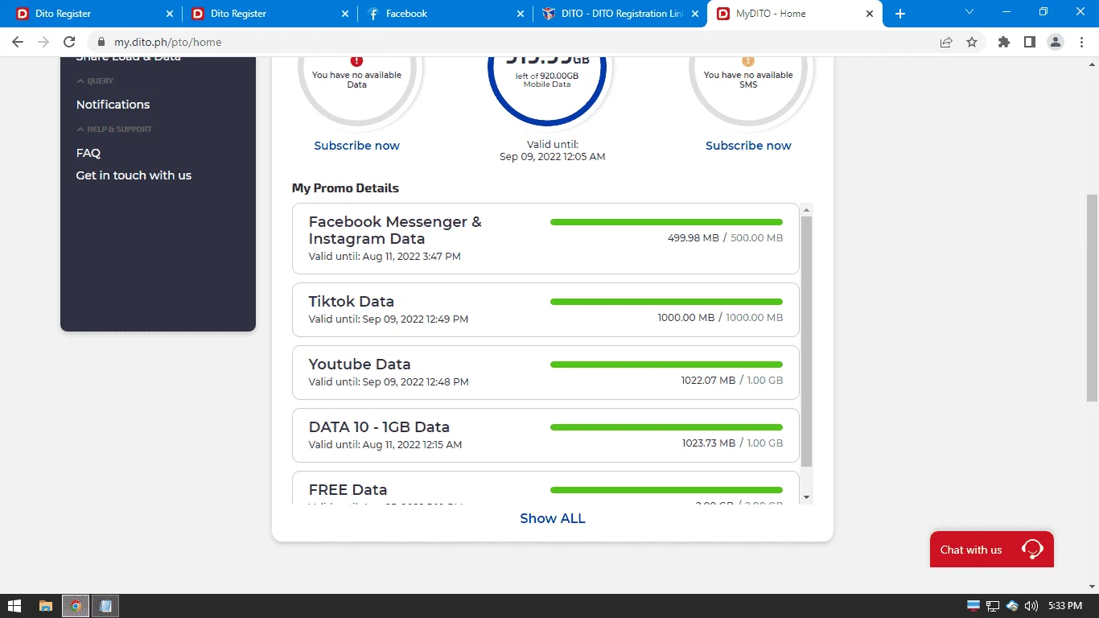Collapse the QUERY sidebar section
The height and width of the screenshot is (618, 1099).
(x=95, y=81)
